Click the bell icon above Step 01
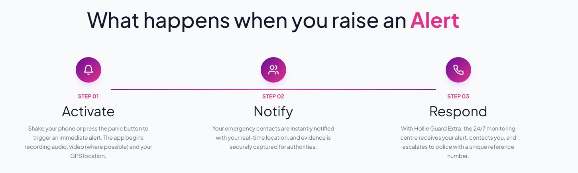 point(88,70)
